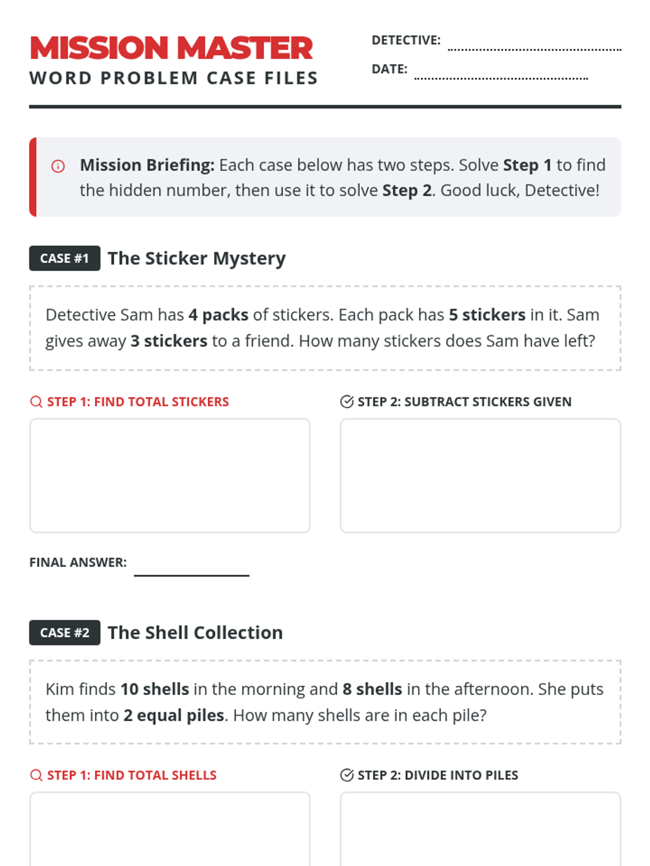Click the checkmark icon for Divide Into Piles
Viewport: 650px width, 866px height.
point(347,775)
